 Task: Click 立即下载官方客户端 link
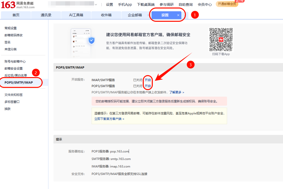(x=109, y=119)
